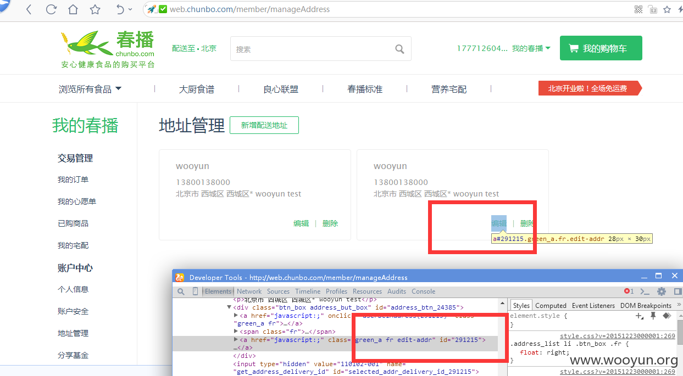Screen dimensions: 683x376
Task: Go back using browser back arrow
Action: click(29, 9)
